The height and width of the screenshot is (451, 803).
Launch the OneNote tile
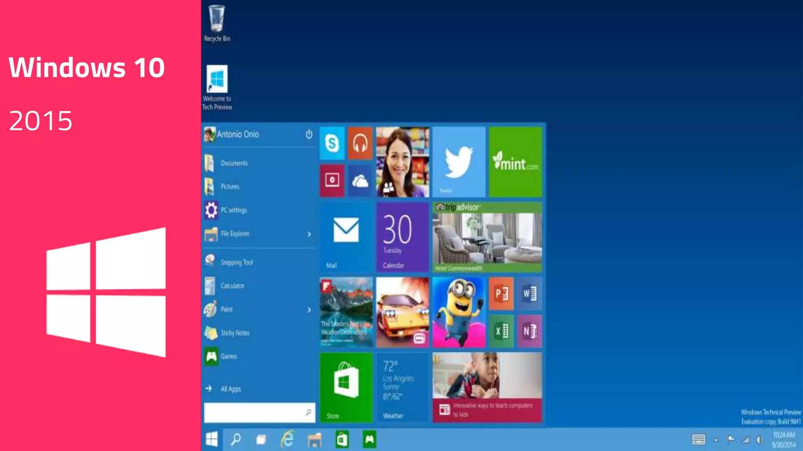click(530, 331)
